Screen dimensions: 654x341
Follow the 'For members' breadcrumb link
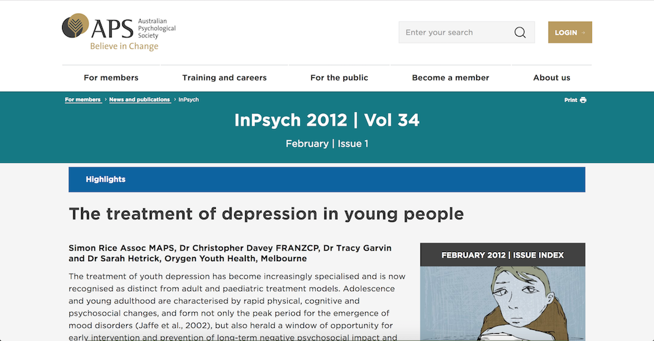[82, 100]
